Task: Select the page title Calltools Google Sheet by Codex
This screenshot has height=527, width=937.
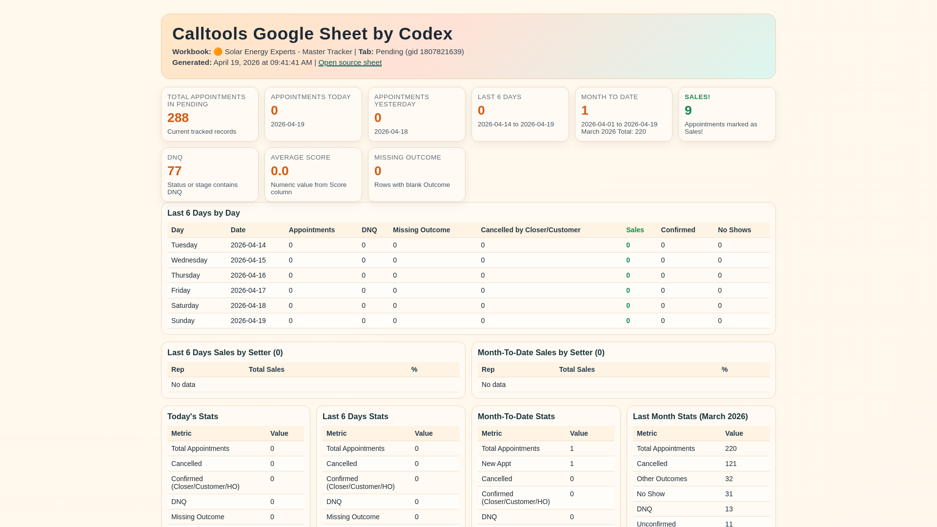Action: pyautogui.click(x=312, y=34)
